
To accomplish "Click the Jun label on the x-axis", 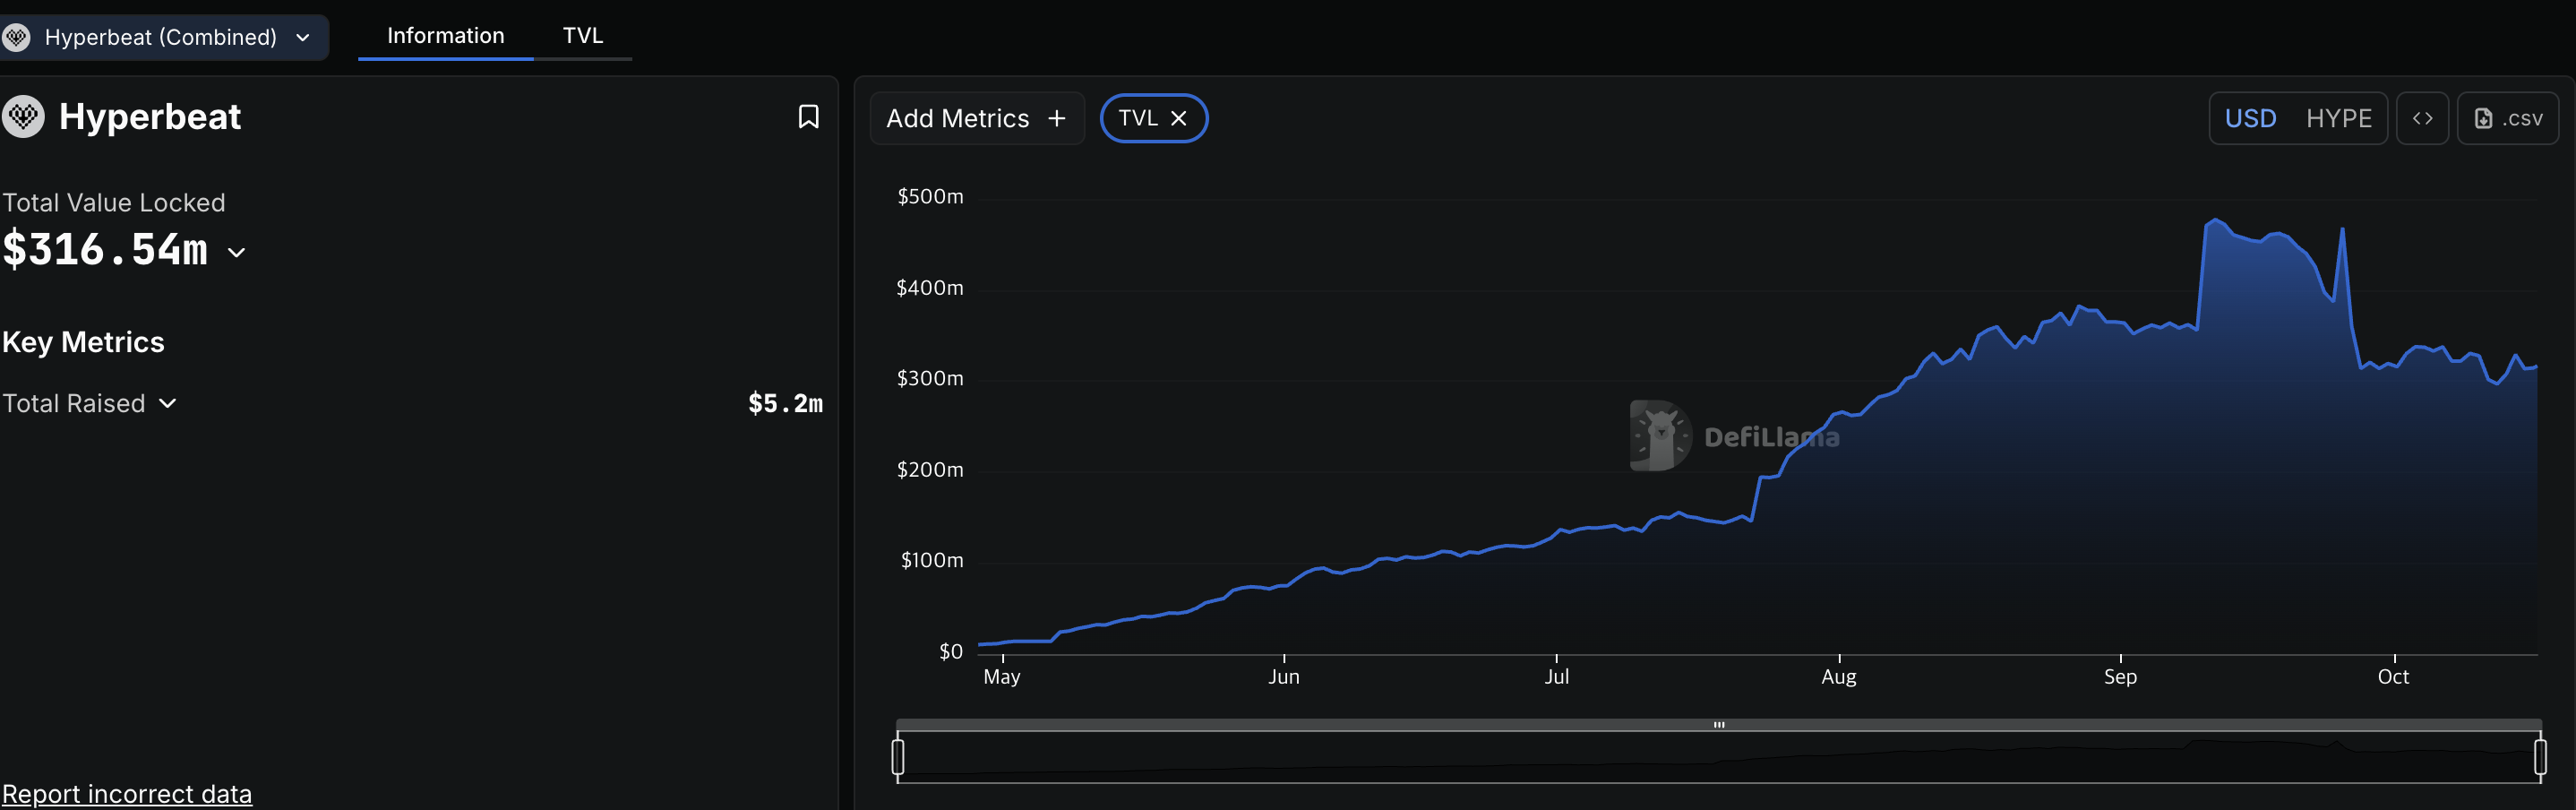I will (1284, 677).
